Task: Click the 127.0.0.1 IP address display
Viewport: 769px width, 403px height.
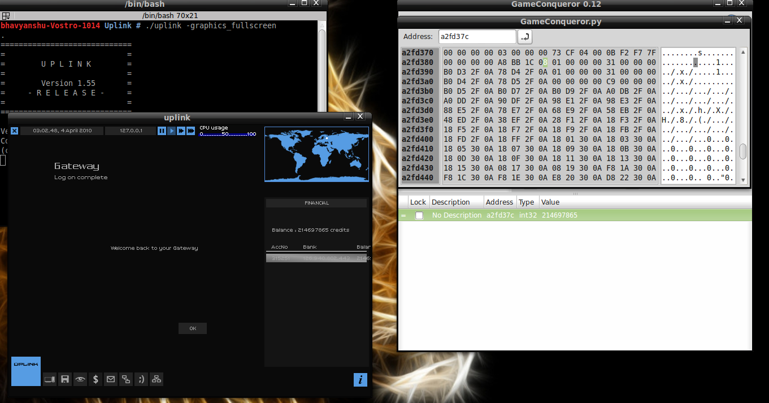Action: tap(131, 131)
